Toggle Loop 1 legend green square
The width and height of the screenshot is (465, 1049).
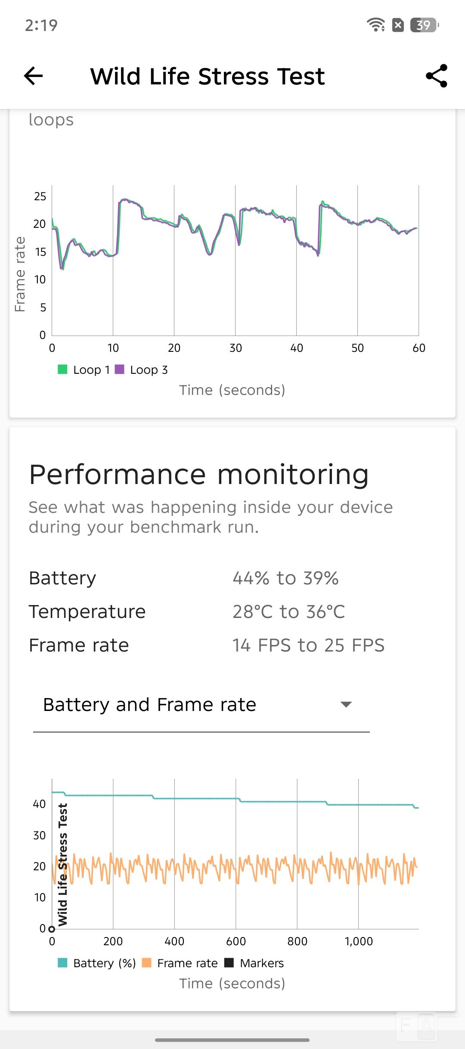click(x=62, y=369)
